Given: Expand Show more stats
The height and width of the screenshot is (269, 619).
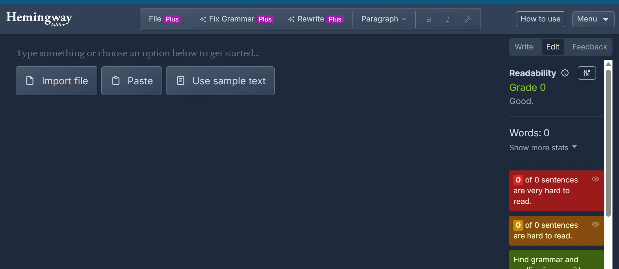Looking at the screenshot, I should (543, 147).
